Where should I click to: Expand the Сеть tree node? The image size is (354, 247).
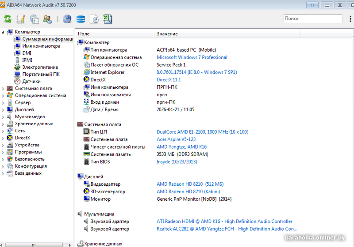click(3, 131)
